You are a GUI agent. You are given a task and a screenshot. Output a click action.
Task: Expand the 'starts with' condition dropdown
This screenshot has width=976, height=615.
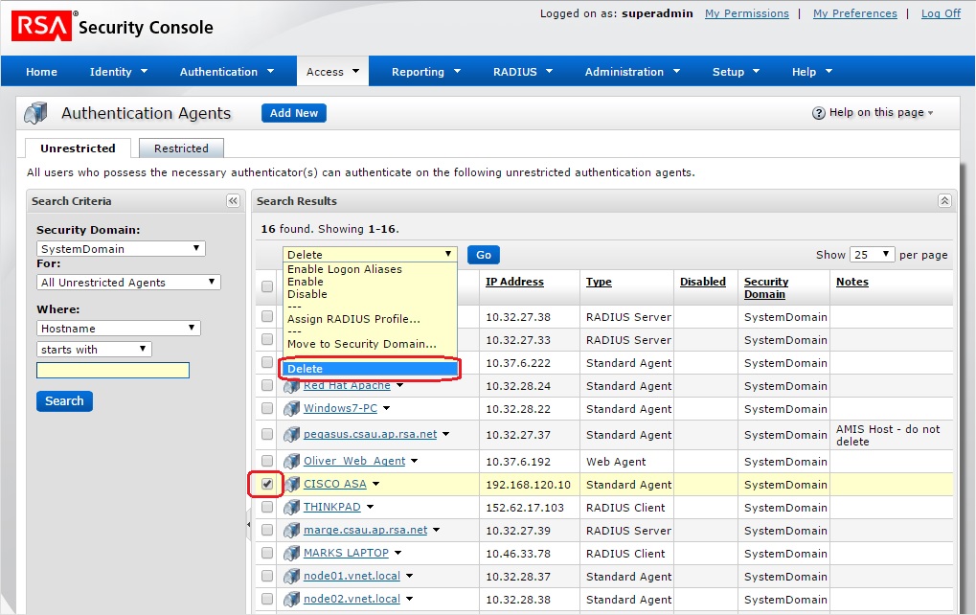coord(94,350)
